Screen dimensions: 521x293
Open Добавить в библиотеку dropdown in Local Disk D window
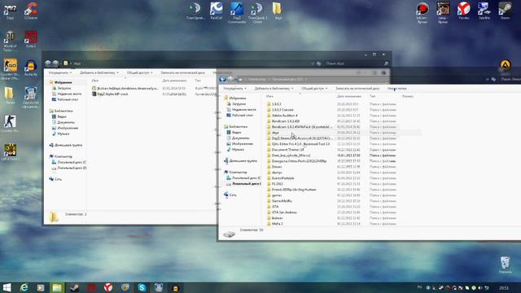tap(274, 89)
